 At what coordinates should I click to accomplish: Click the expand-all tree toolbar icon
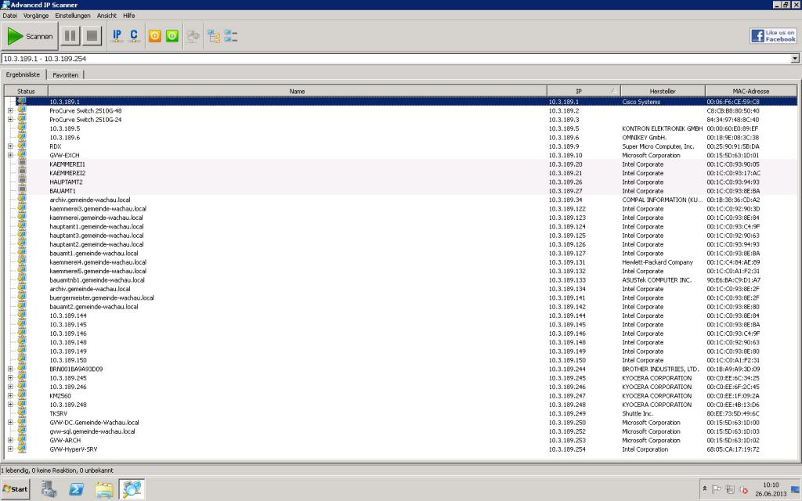[213, 36]
